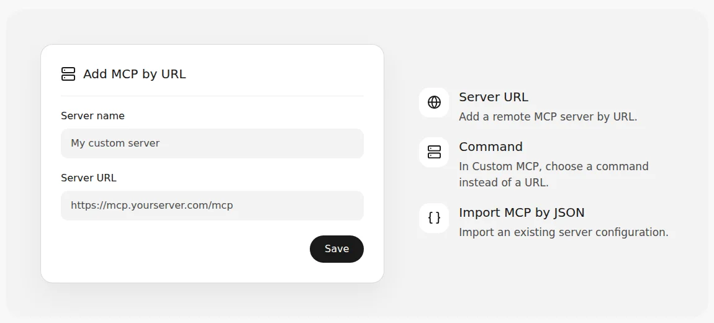The image size is (714, 323).
Task: Click 'Import an existing server configuration.' text
Action: 564,232
